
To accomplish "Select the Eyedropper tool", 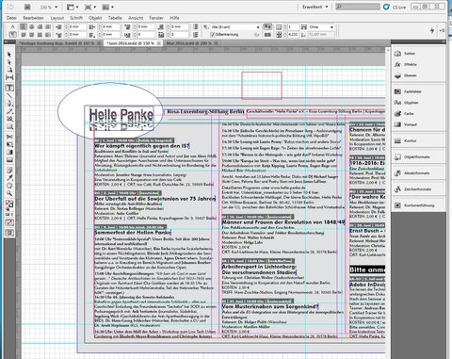I will [x=9, y=178].
